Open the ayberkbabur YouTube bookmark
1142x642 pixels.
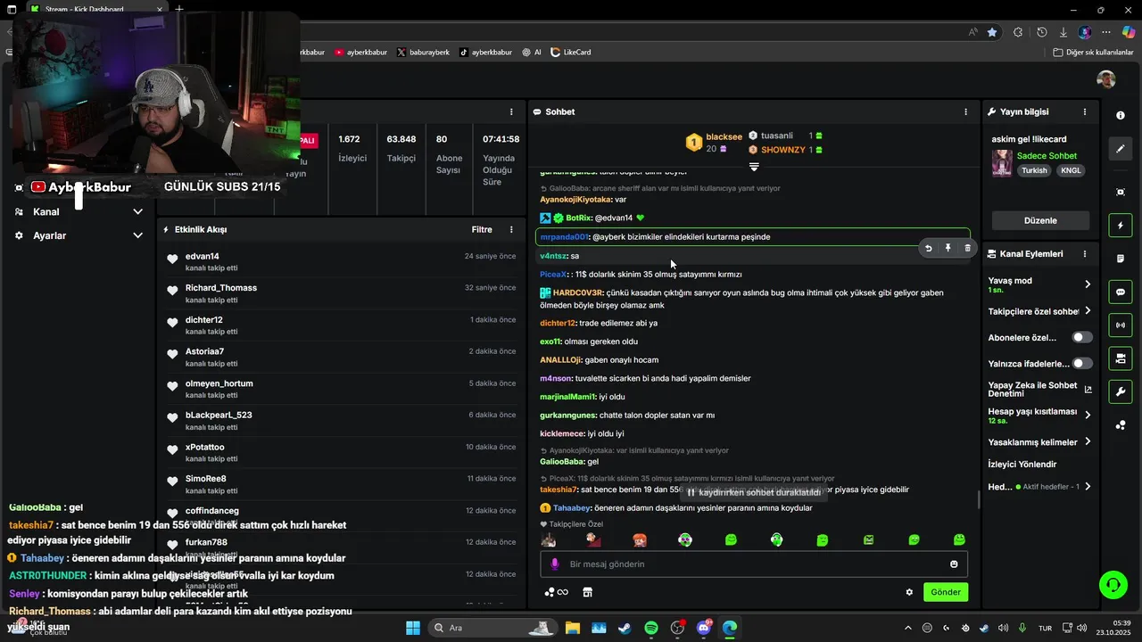click(x=361, y=53)
